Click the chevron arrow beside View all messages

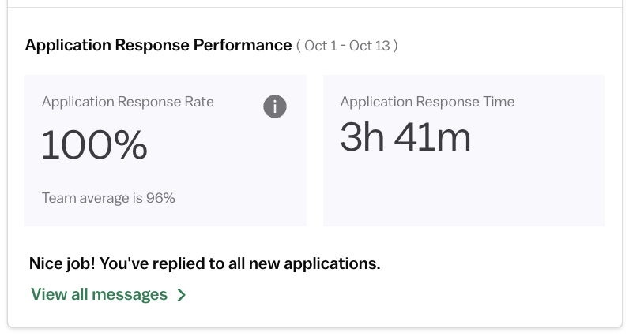[182, 295]
